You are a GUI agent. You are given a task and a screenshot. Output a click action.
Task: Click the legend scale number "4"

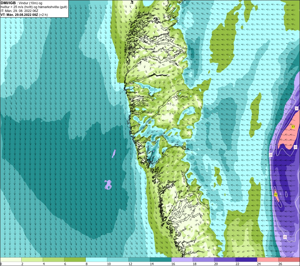44,264
